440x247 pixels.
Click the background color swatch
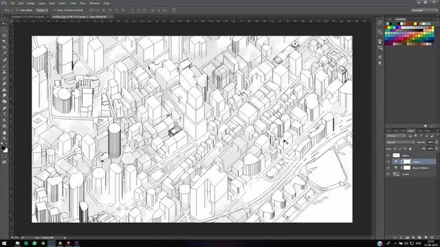pyautogui.click(x=6, y=151)
